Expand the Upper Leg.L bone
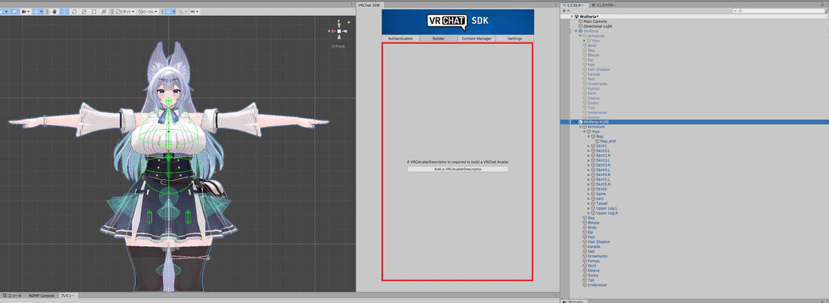829x303 pixels. (x=589, y=208)
